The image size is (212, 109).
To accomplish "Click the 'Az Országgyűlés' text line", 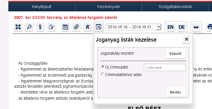I will 33,63.
